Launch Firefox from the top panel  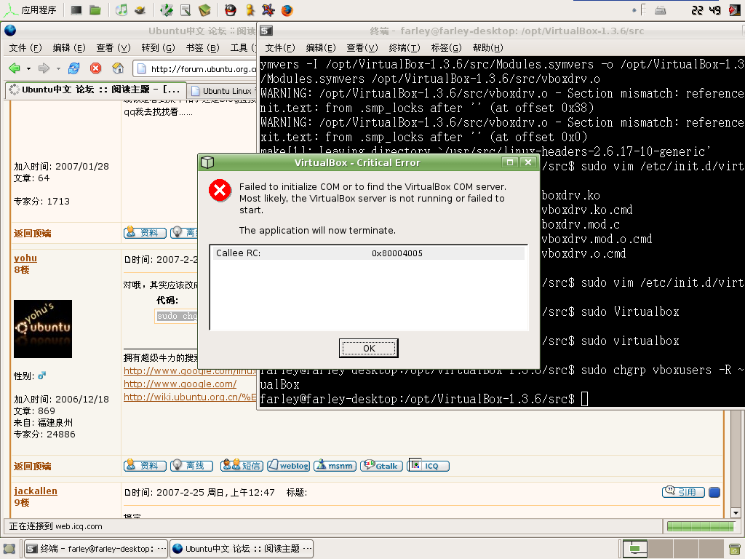coord(287,10)
